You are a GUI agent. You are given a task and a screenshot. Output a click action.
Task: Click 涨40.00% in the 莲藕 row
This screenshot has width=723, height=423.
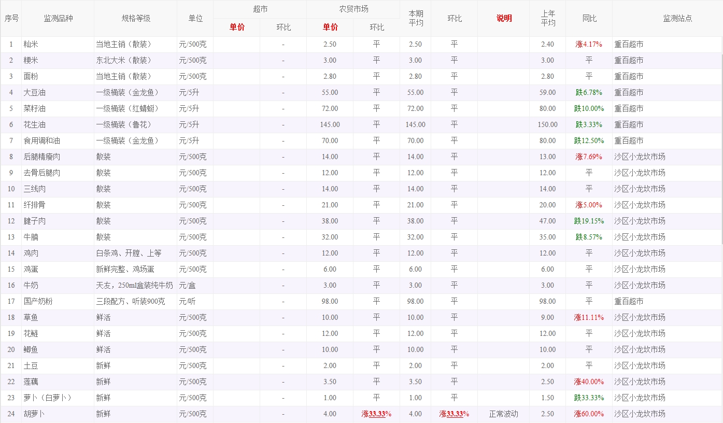point(589,382)
